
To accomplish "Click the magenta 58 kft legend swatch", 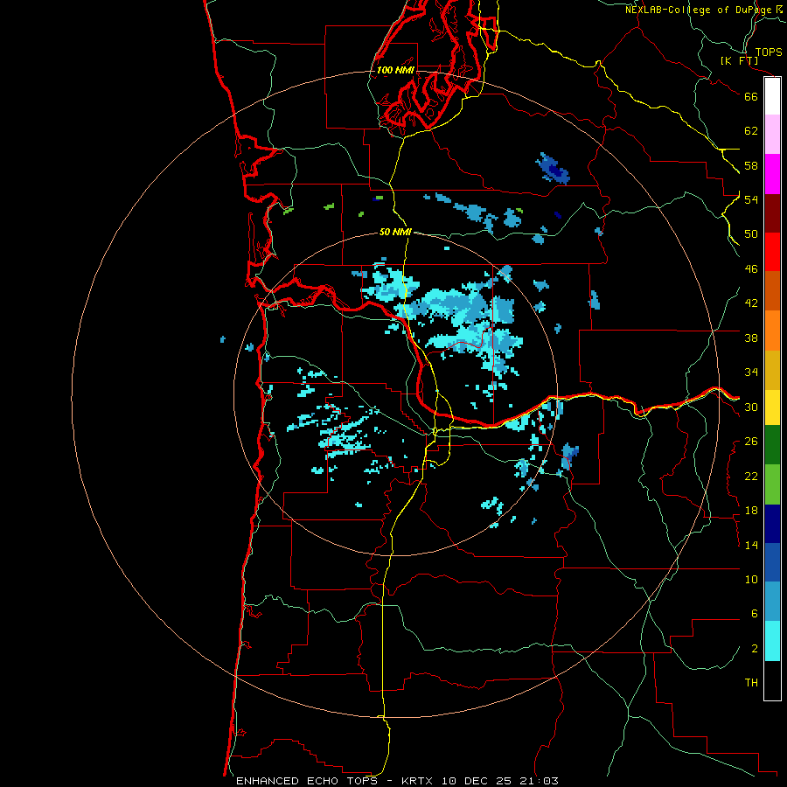I will tap(772, 174).
